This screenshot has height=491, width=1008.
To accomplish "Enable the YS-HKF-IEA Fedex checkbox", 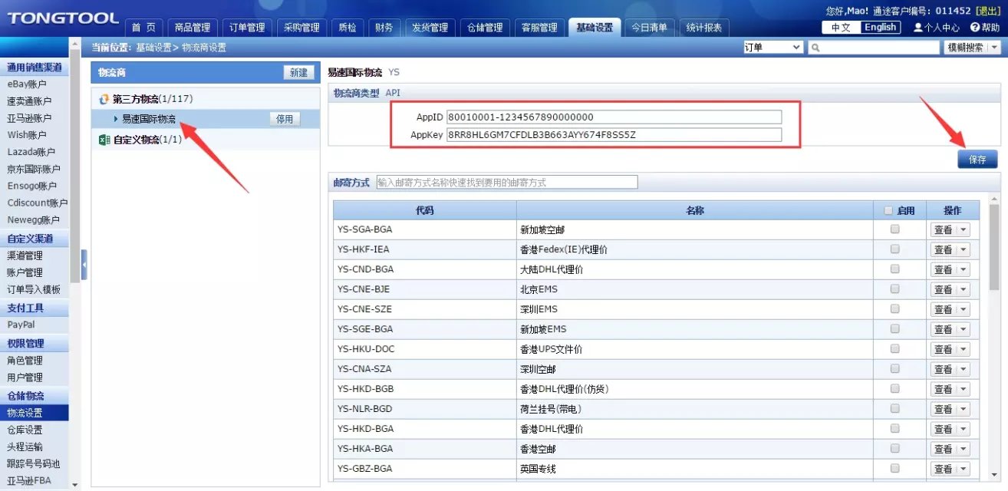I will pos(894,249).
